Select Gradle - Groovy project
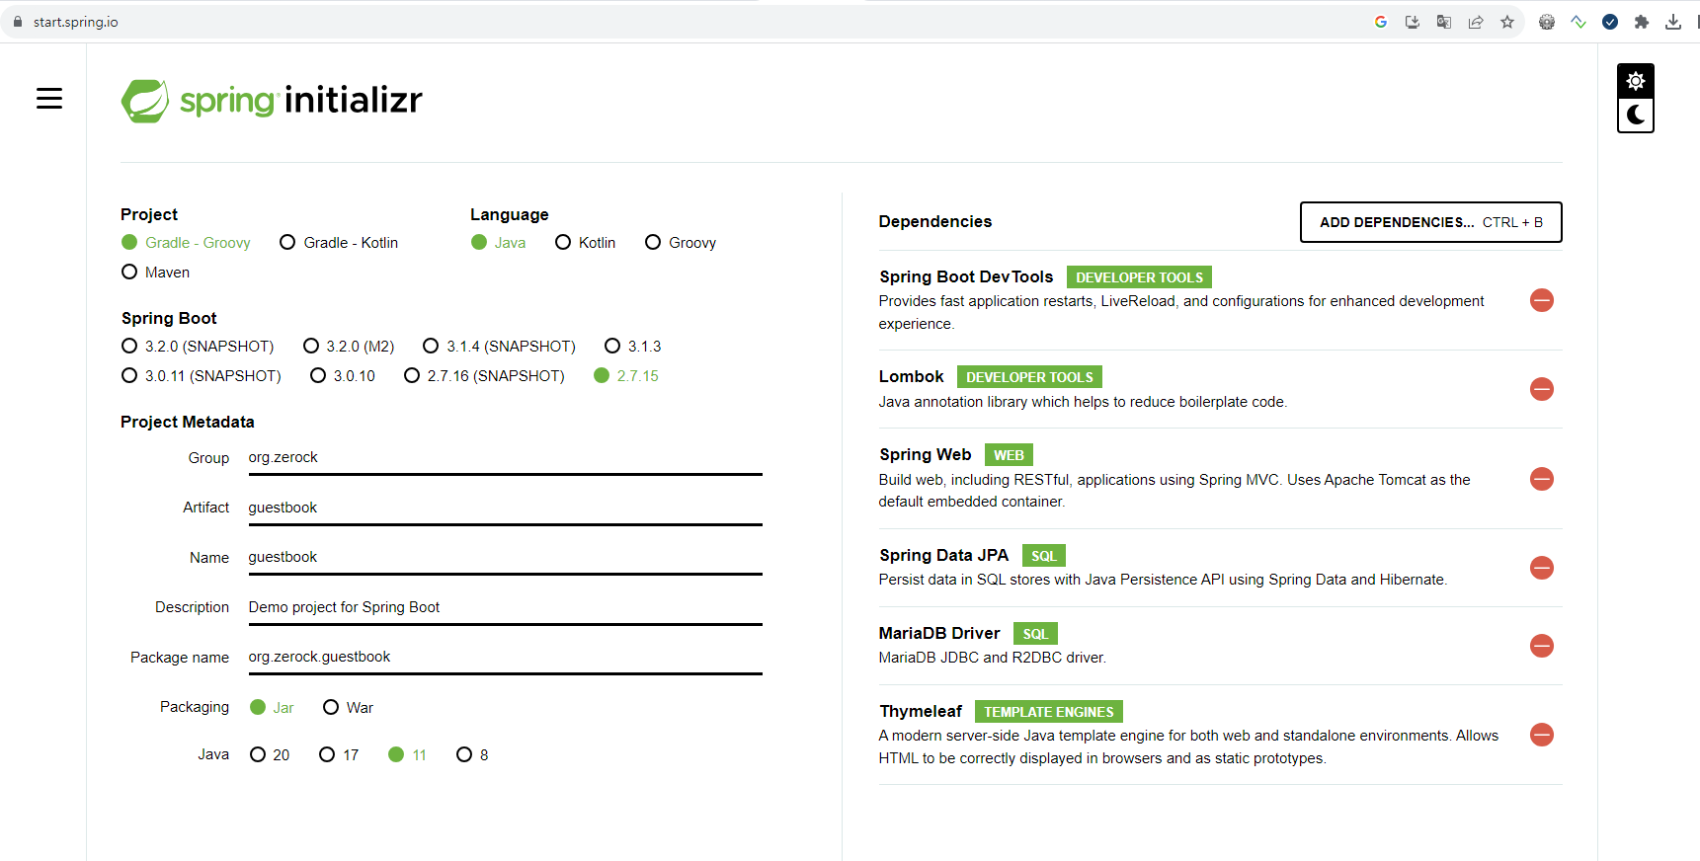This screenshot has height=861, width=1700. tap(186, 243)
